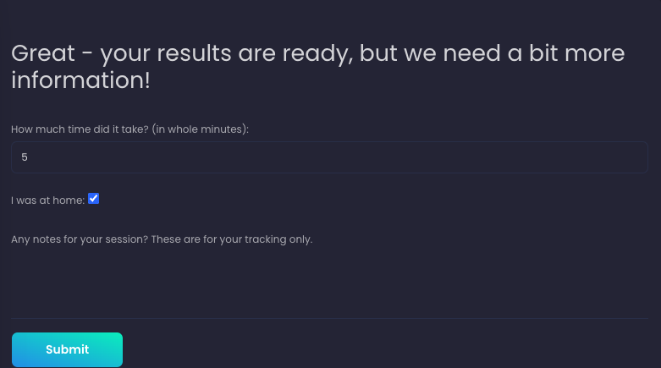Click the 'I was at home:' label text
661x368 pixels.
(x=47, y=200)
